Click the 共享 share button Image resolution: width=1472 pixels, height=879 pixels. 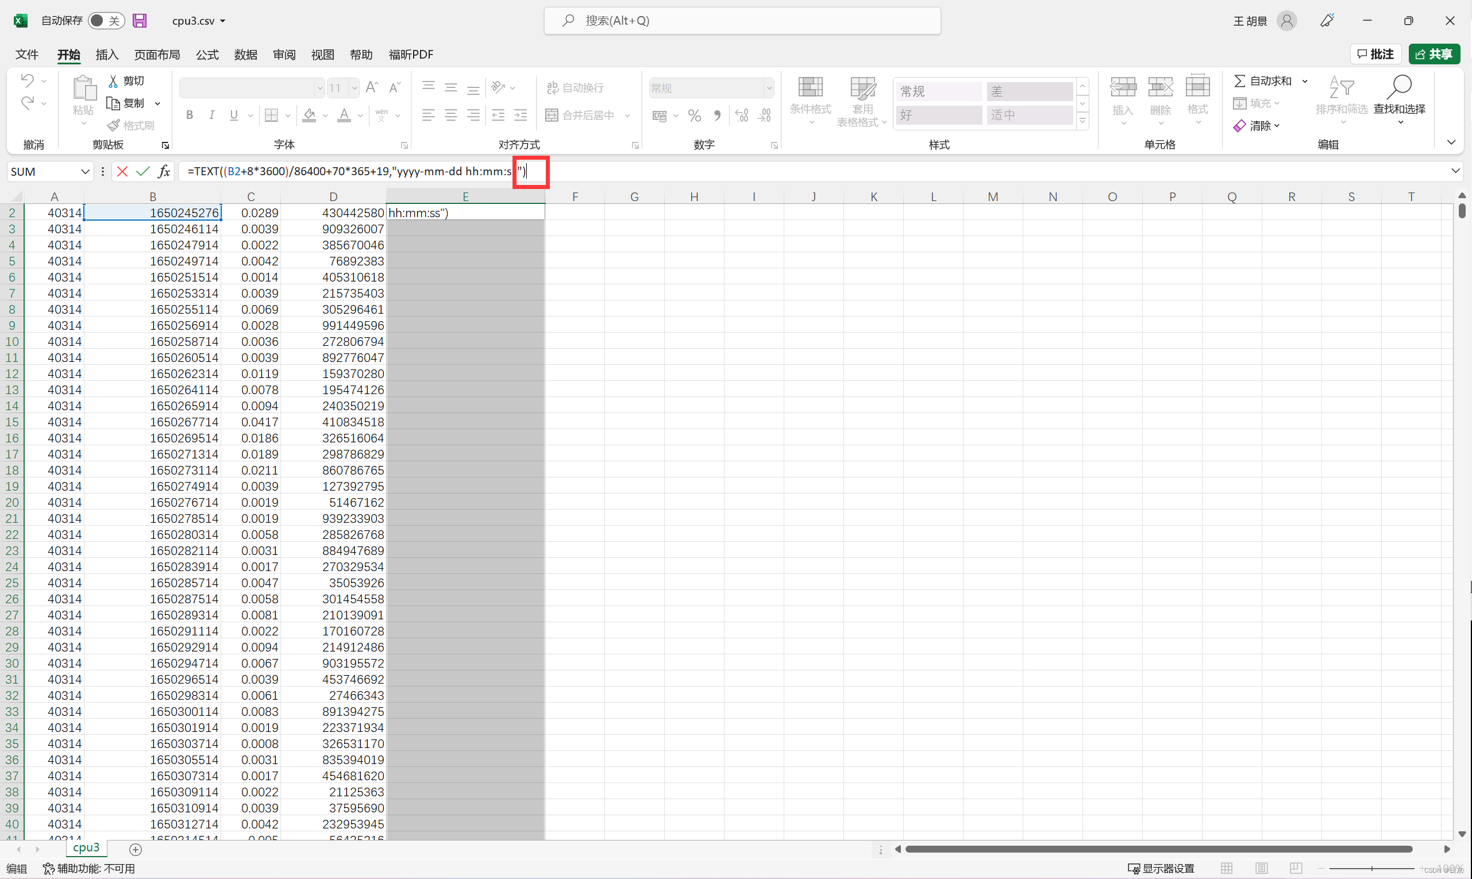point(1434,55)
